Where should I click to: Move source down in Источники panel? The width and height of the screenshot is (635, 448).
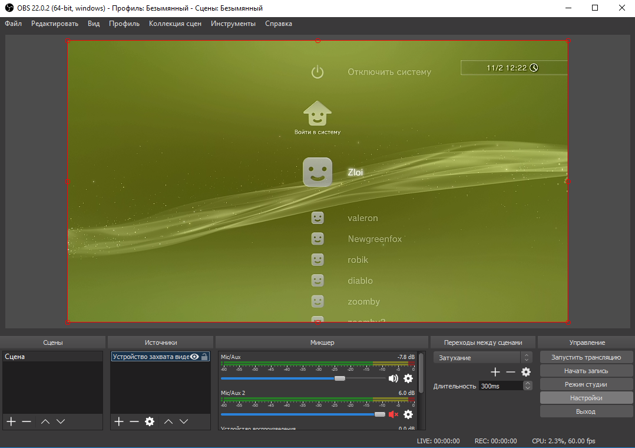pyautogui.click(x=184, y=421)
